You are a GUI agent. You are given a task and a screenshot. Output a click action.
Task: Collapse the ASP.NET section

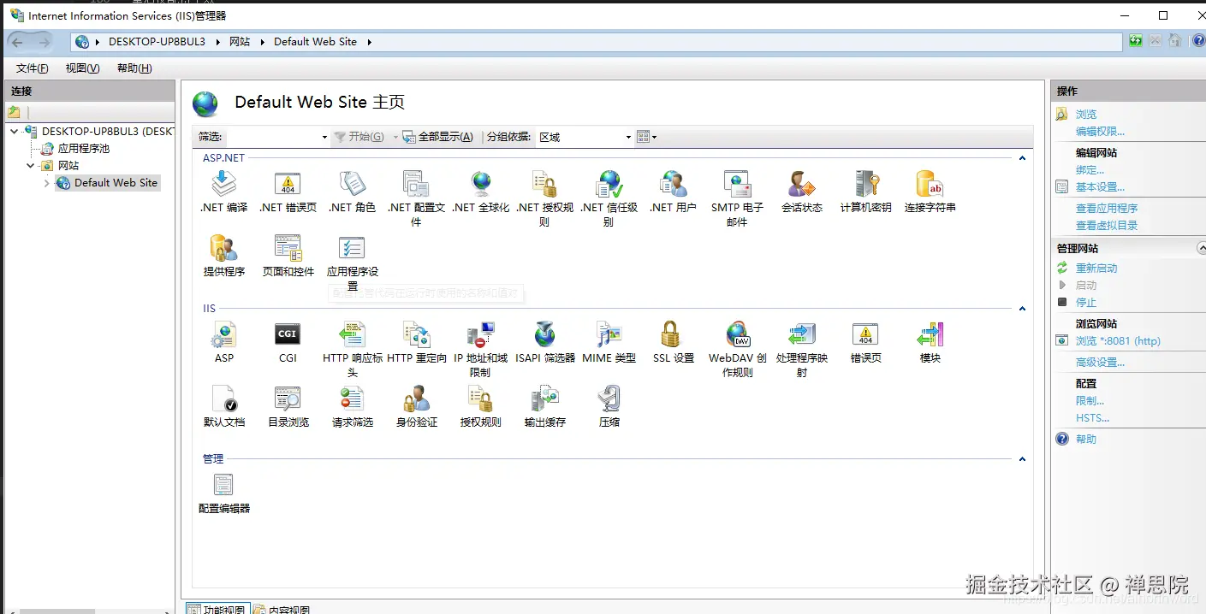tap(1022, 157)
